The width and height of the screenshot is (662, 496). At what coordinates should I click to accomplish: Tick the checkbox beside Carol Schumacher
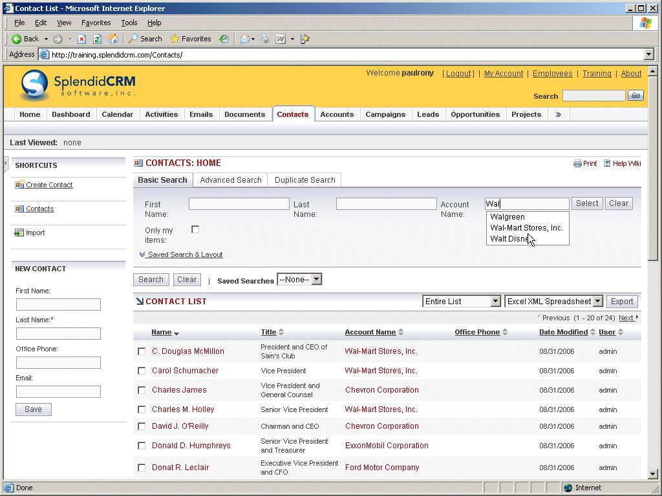[142, 371]
